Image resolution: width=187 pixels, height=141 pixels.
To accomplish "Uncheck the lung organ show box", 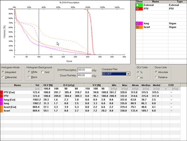I will tap(137, 23).
